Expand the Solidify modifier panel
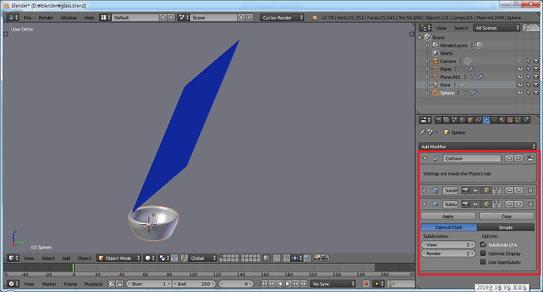The width and height of the screenshot is (543, 292). click(424, 190)
